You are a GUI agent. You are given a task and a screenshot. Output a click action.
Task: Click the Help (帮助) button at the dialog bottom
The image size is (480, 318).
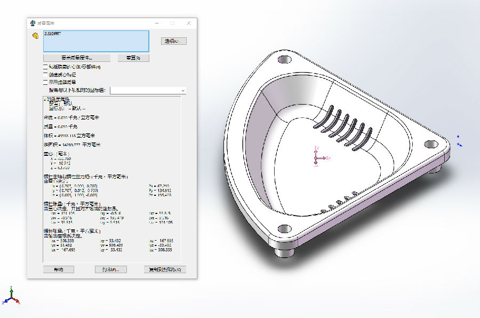click(58, 269)
